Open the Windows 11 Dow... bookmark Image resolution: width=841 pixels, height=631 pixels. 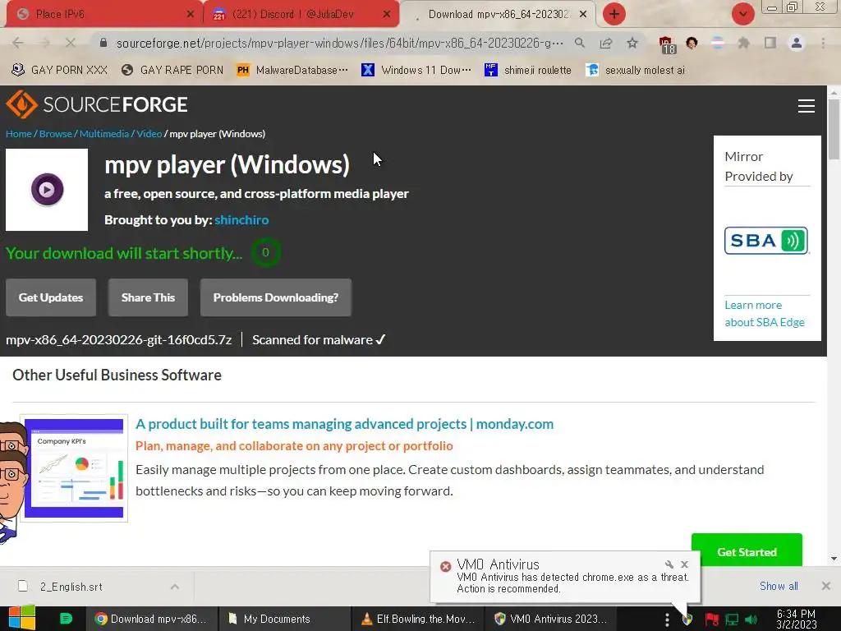tap(416, 70)
